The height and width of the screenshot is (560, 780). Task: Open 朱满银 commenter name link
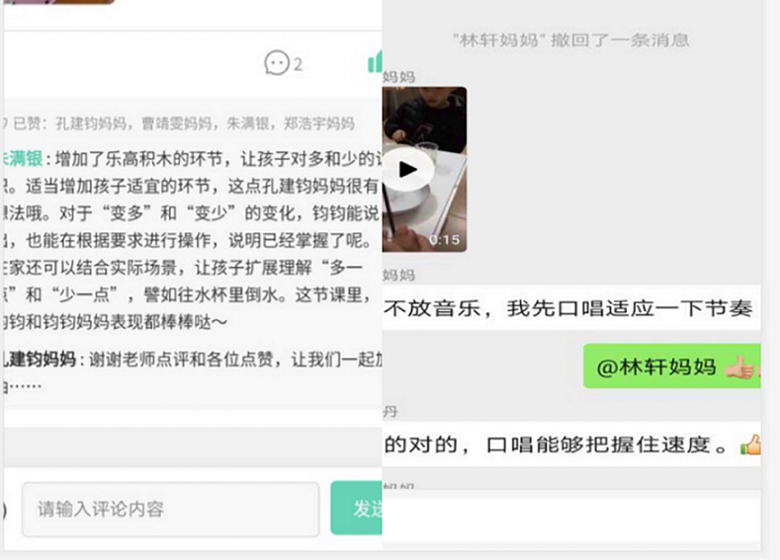[23, 159]
